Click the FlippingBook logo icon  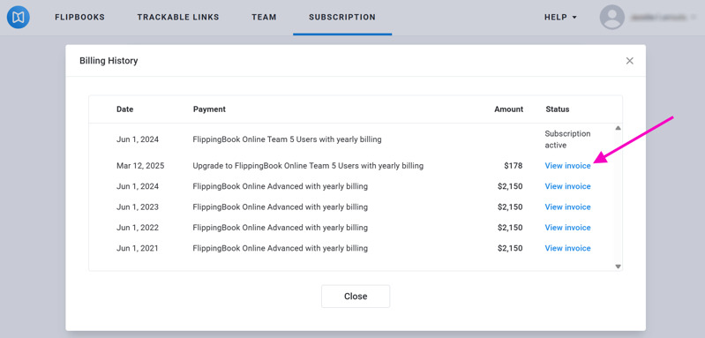(18, 18)
